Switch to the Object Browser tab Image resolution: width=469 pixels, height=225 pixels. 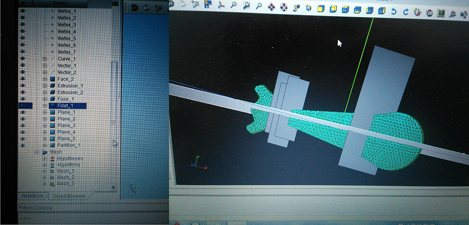[69, 196]
